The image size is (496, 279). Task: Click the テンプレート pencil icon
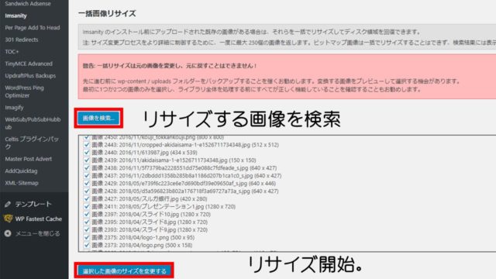(x=8, y=205)
